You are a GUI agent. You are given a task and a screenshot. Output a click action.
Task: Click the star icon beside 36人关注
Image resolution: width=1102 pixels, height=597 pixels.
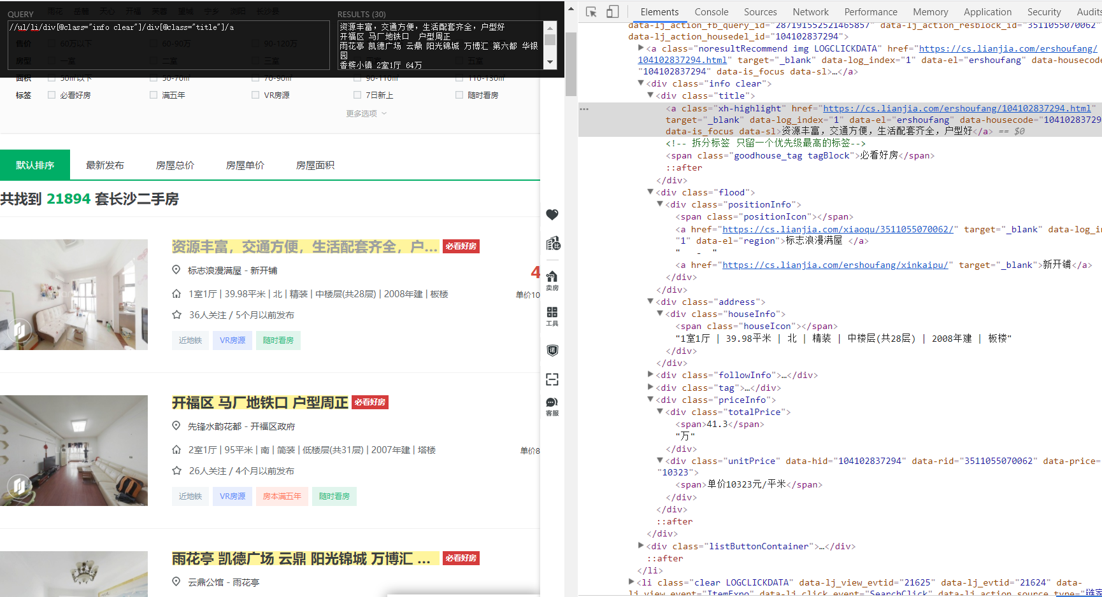(x=176, y=314)
